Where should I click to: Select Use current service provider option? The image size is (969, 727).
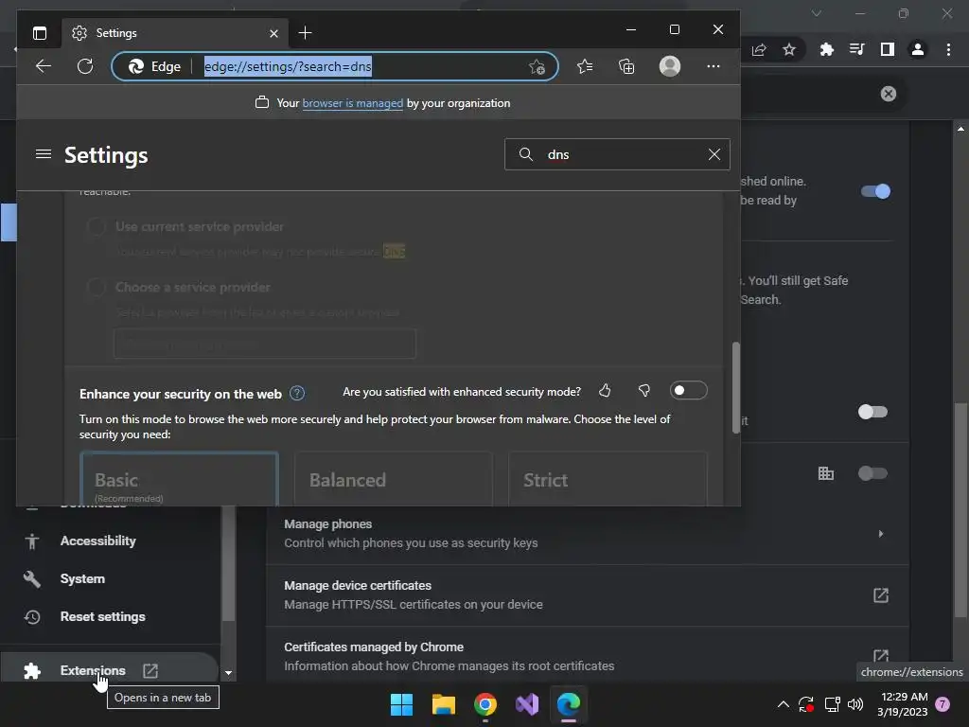[96, 226]
